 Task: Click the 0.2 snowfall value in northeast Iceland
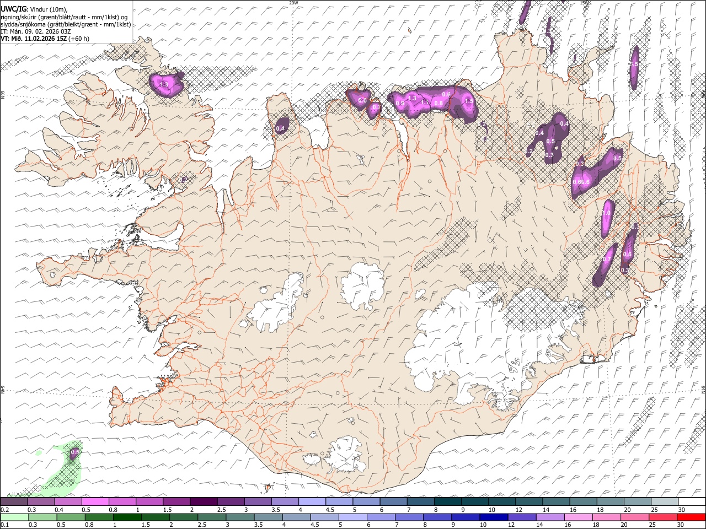(x=529, y=151)
